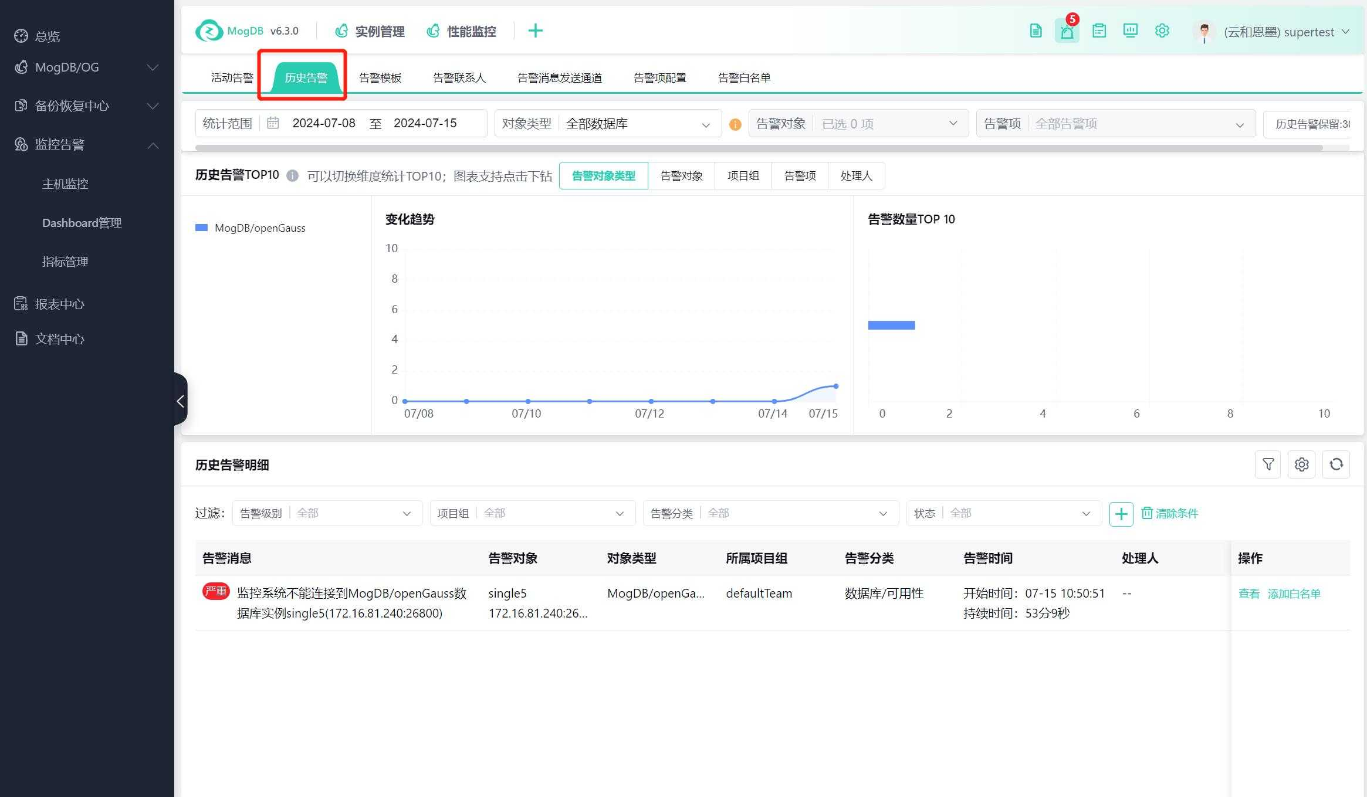
Task: Click 查看 link for single5 alarm
Action: click(1249, 593)
